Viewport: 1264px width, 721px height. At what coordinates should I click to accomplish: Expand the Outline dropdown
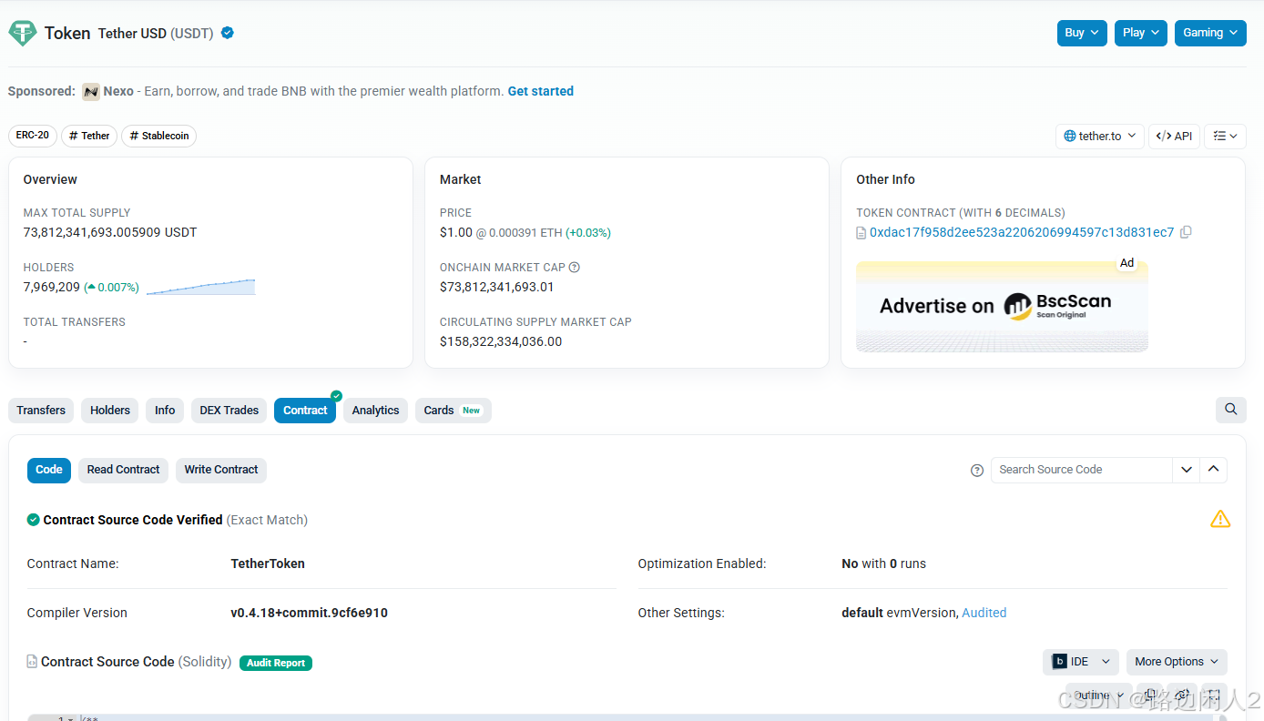click(1099, 696)
